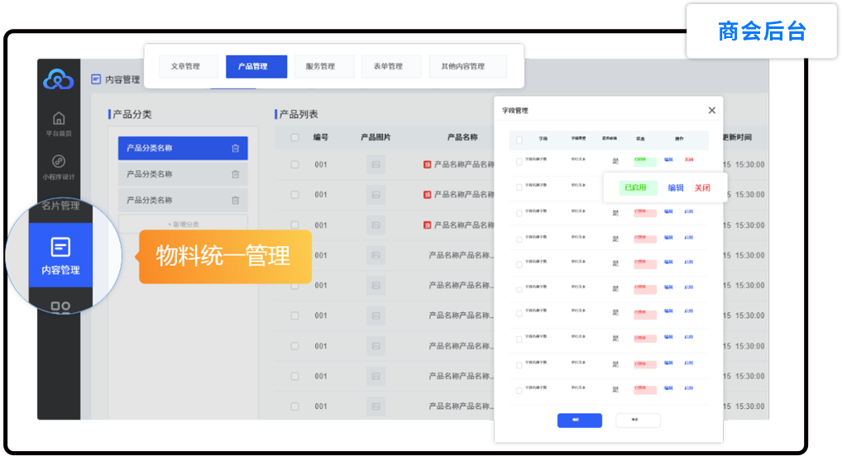Click the 产品名称 column header
The width and height of the screenshot is (842, 456).
tap(462, 137)
